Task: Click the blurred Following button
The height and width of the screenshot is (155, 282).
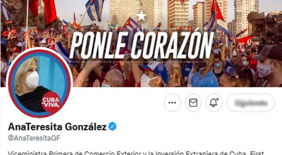Action: pyautogui.click(x=251, y=103)
